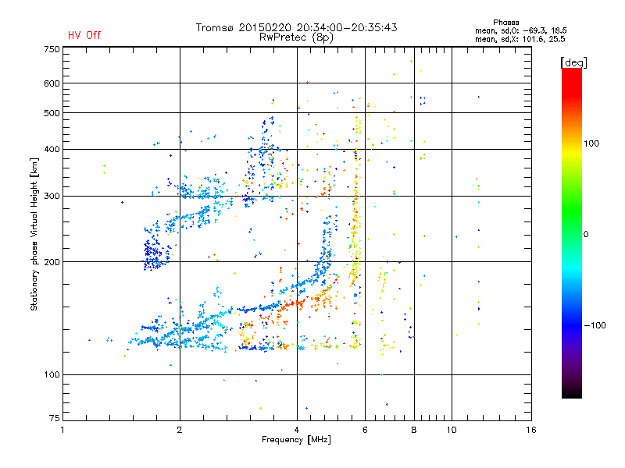Click the 'Phases' heading in the corner

(x=505, y=23)
